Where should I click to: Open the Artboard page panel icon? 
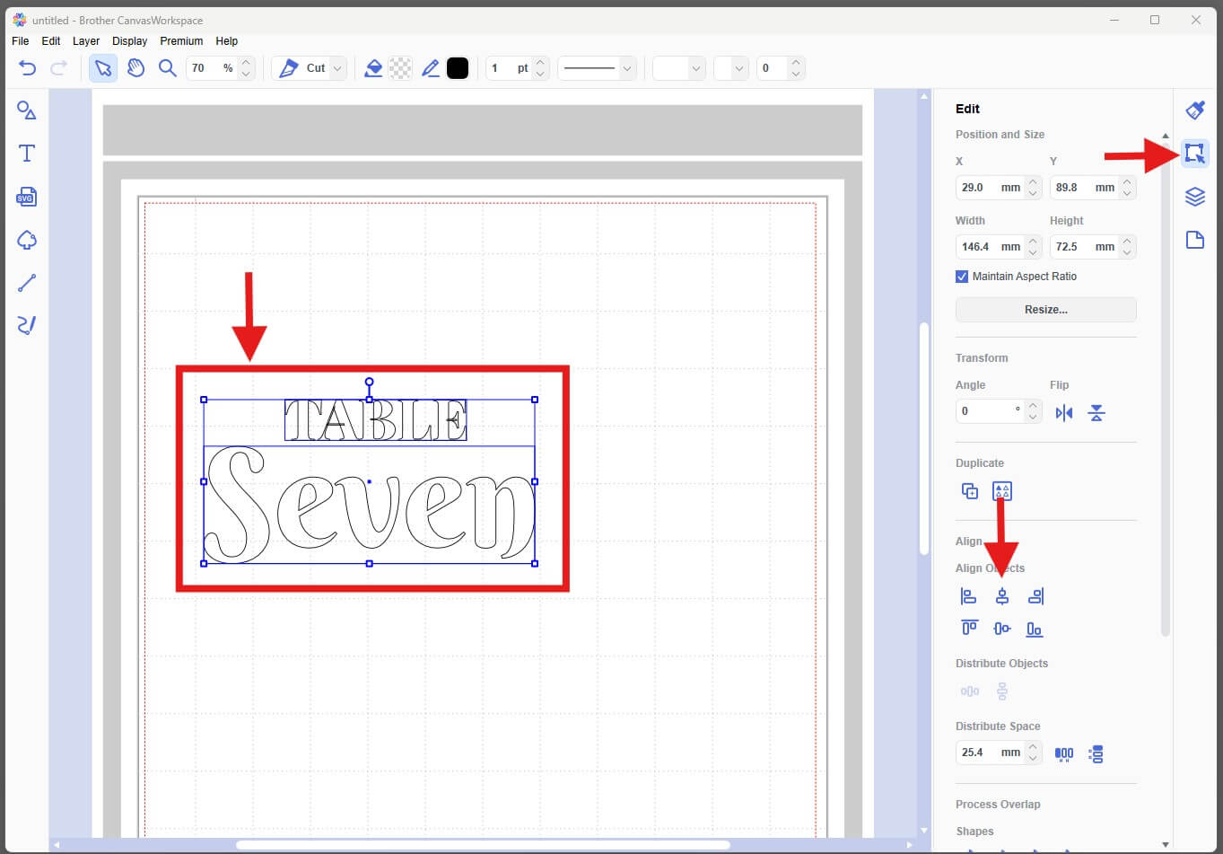tap(1195, 240)
